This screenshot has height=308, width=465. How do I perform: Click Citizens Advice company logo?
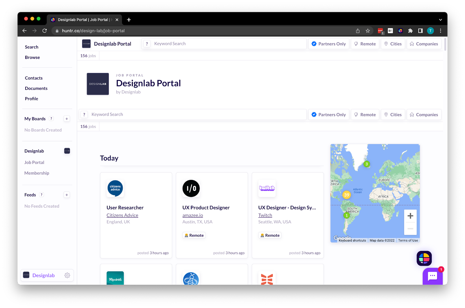pos(115,188)
